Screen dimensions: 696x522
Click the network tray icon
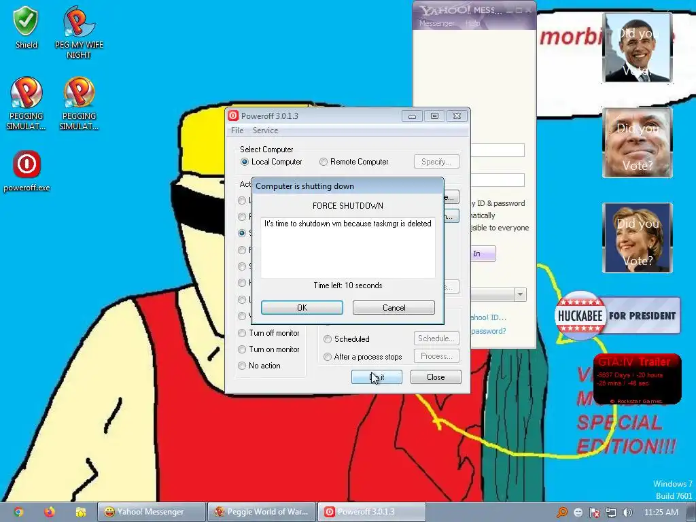(x=611, y=512)
